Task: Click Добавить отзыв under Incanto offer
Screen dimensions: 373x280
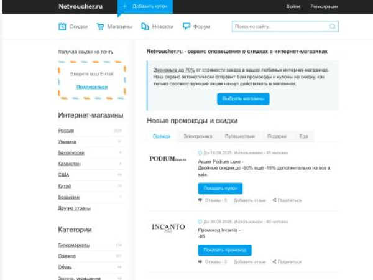Action: click(249, 262)
